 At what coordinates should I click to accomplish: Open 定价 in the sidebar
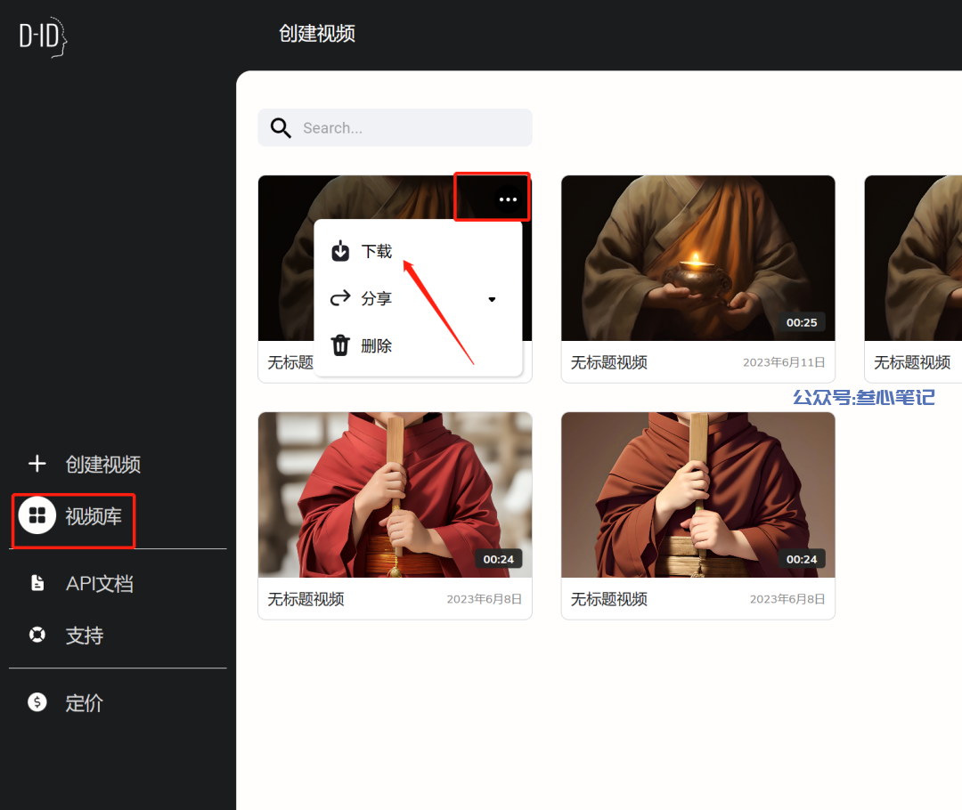click(x=84, y=702)
